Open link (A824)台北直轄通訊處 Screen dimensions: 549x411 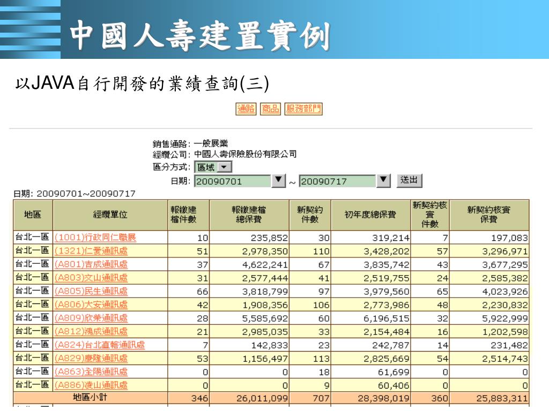(99, 345)
